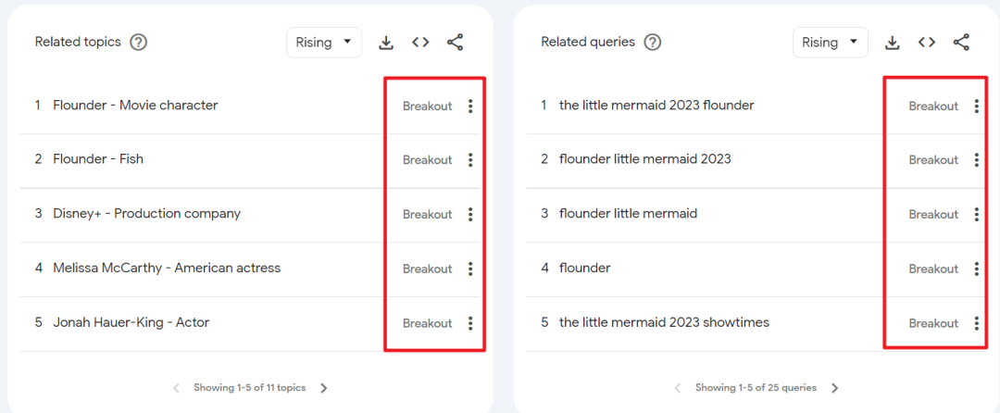
Task: Select the Flounder - Fish topic
Action: (x=98, y=159)
